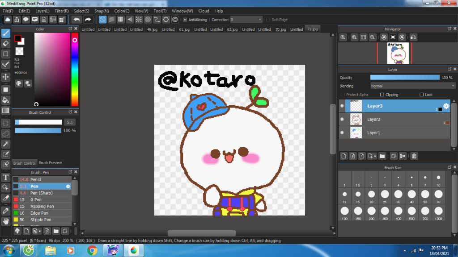This screenshot has height=257, width=458.
Task: Duplicate the current layer
Action: pyautogui.click(x=394, y=156)
